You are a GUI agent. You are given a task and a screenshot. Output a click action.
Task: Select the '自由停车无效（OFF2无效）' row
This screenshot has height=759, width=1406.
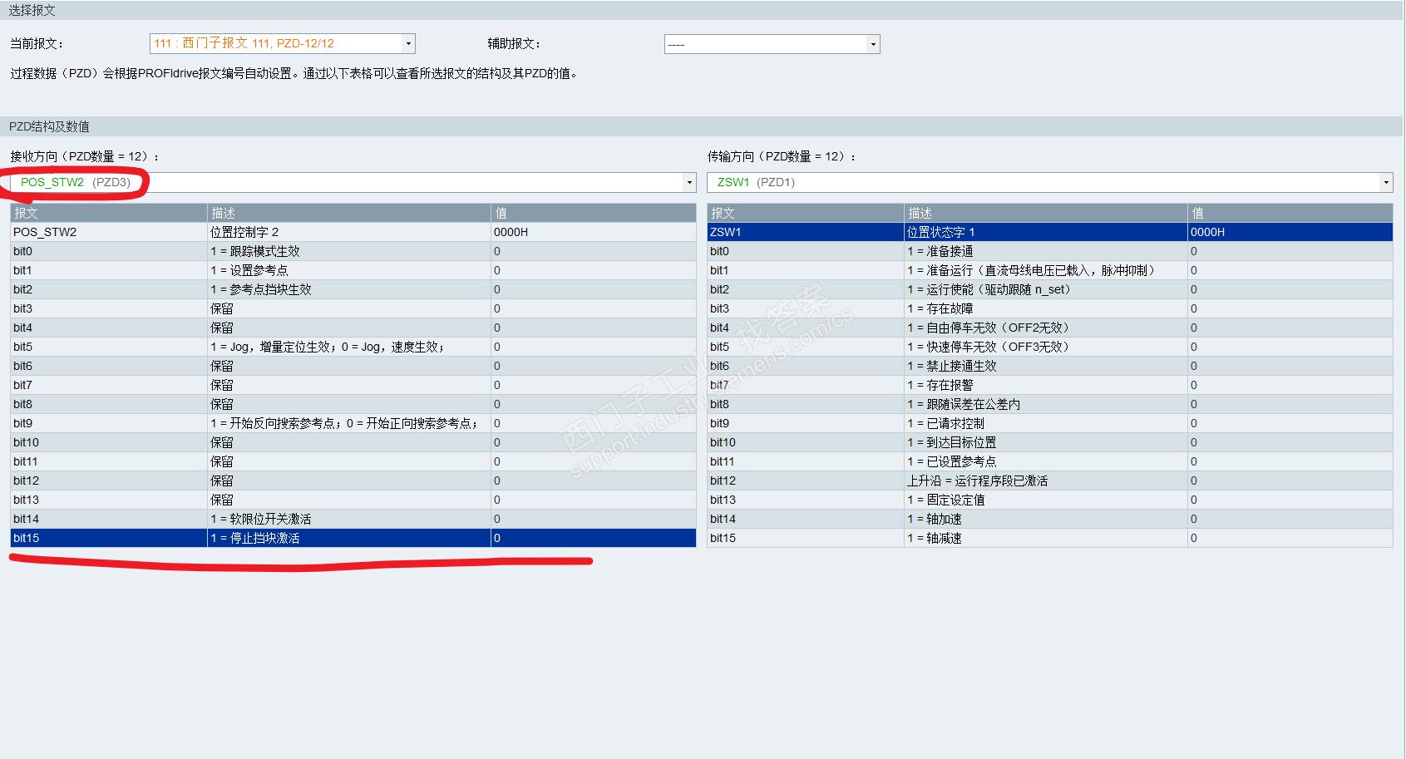(x=1050, y=328)
